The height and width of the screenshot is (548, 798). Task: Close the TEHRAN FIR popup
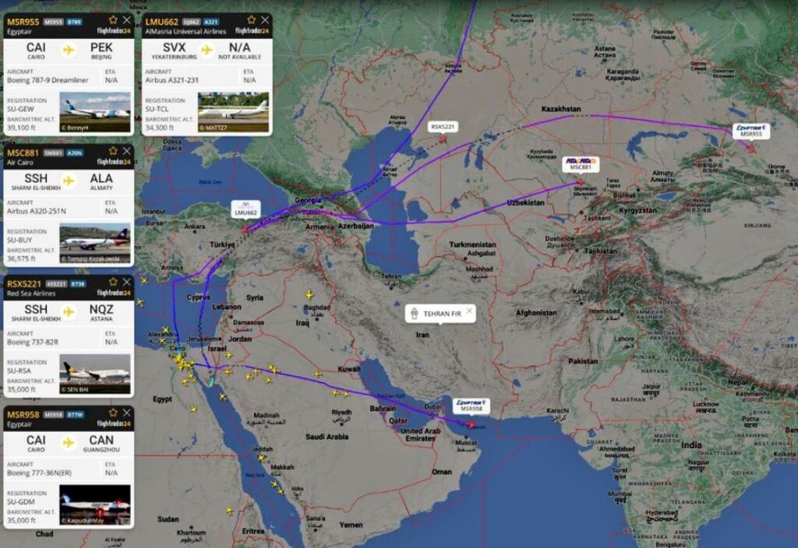[x=469, y=311]
